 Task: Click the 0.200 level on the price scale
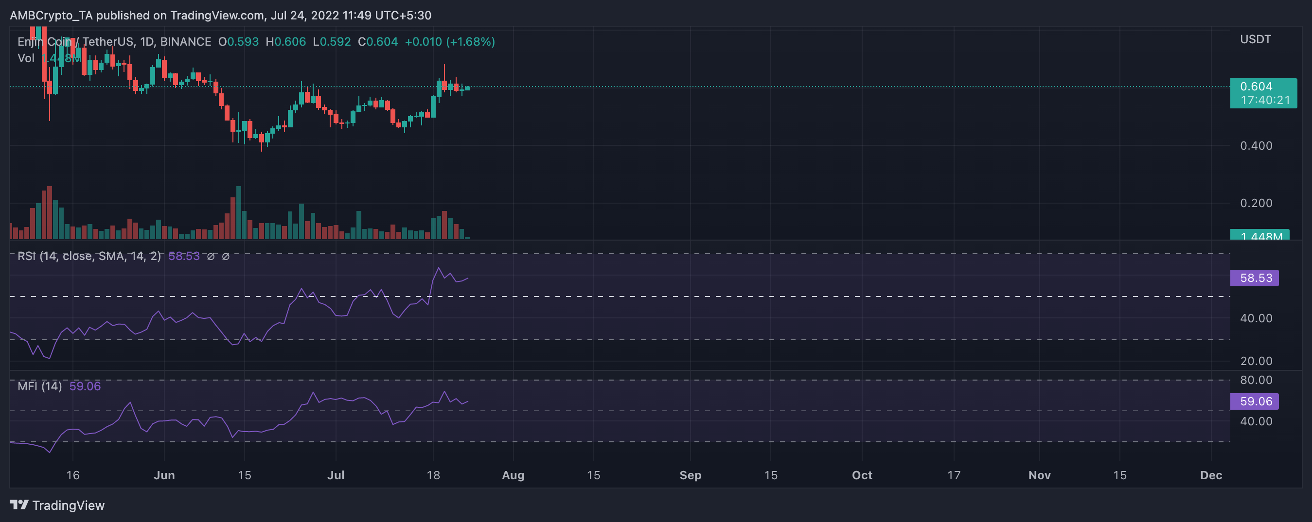pyautogui.click(x=1256, y=203)
